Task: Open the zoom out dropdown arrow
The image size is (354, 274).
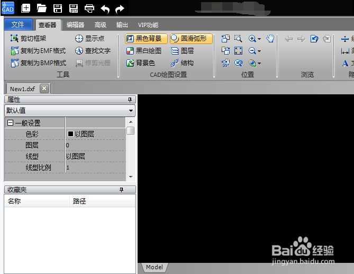Action: tap(259, 51)
